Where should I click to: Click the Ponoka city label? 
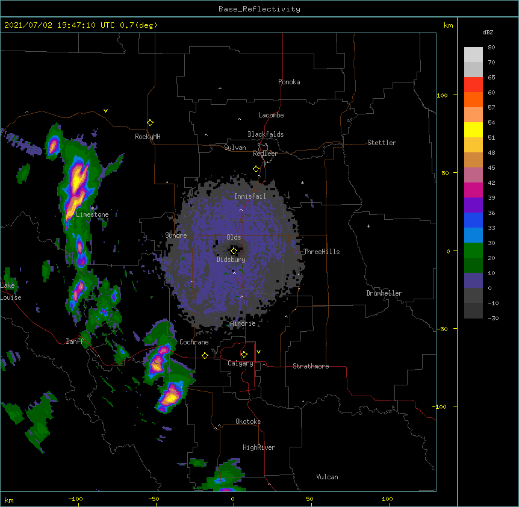pyautogui.click(x=289, y=82)
